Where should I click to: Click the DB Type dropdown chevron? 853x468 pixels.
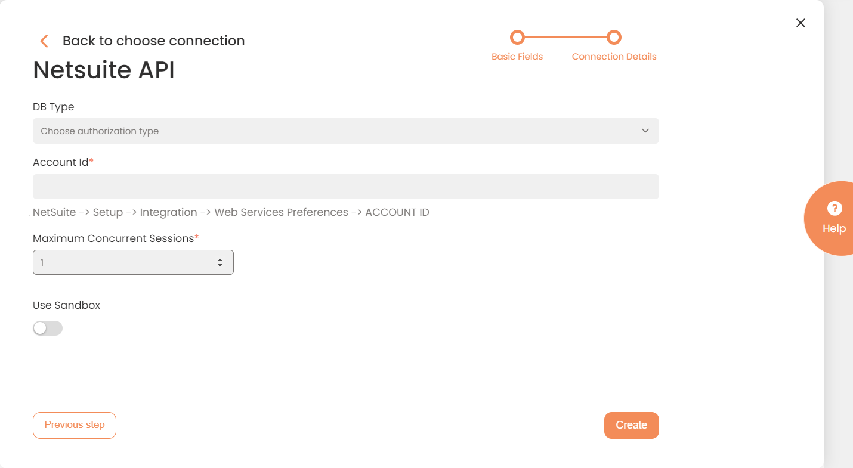[x=645, y=131]
